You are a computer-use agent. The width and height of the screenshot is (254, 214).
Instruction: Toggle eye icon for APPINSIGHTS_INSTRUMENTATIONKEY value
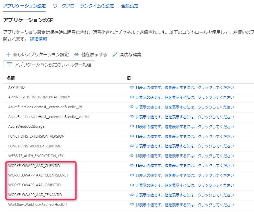coord(132,97)
